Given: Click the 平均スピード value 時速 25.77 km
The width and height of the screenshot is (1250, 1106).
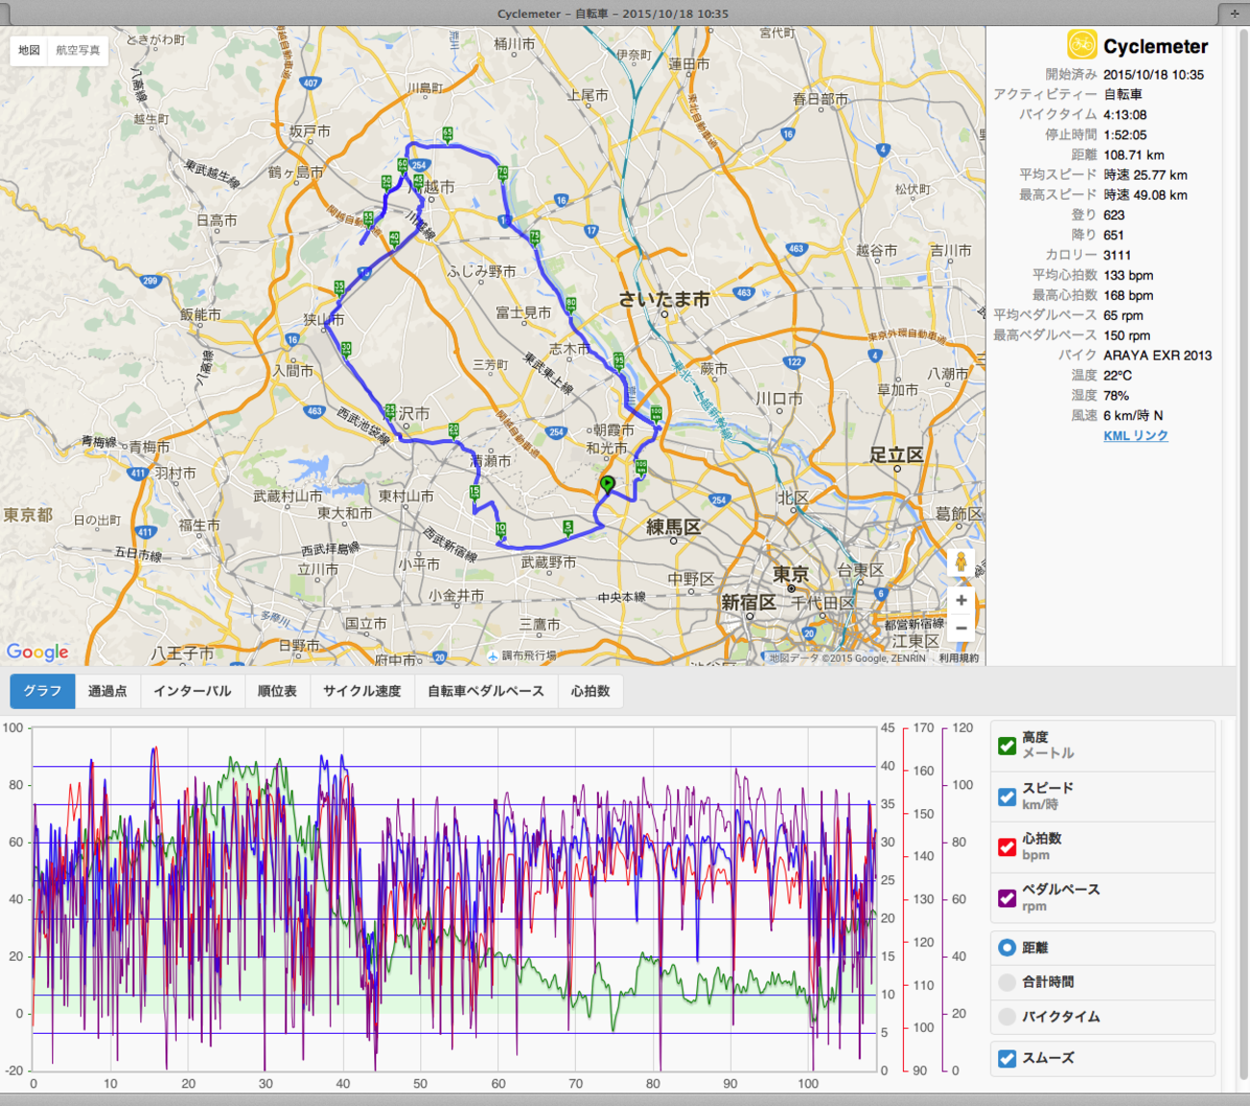Looking at the screenshot, I should click(1145, 175).
